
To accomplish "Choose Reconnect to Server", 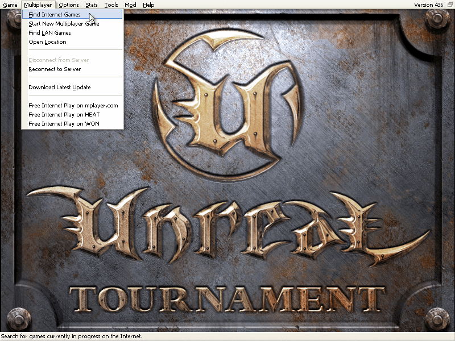I will (x=55, y=69).
